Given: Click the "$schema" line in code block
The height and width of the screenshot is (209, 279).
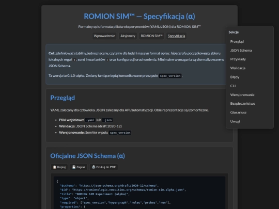Looking at the screenshot, I should [x=109, y=186].
